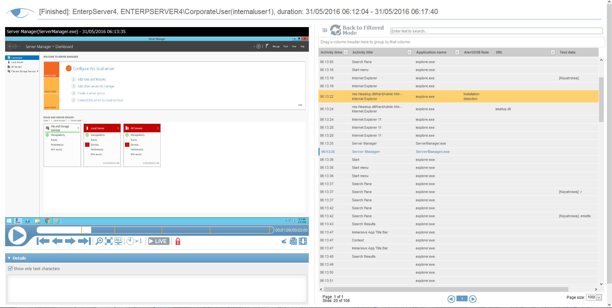Click the list sort icon beside search
The height and width of the screenshot is (308, 612).
[x=325, y=30]
